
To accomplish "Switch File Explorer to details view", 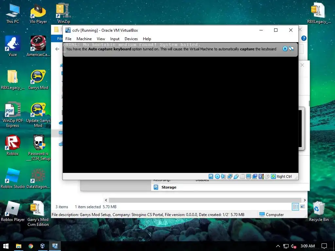I will pyautogui.click(x=295, y=207).
